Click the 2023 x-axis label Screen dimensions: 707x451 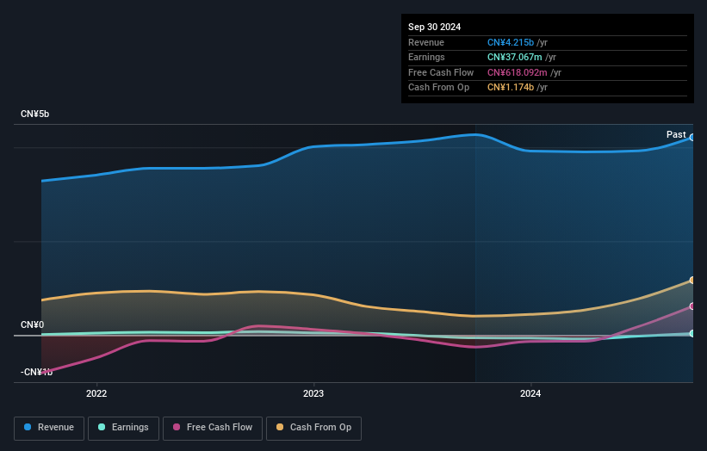point(313,393)
